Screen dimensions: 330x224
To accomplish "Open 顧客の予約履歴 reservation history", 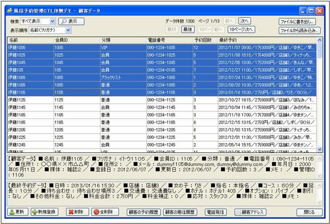I will pyautogui.click(x=144, y=212).
